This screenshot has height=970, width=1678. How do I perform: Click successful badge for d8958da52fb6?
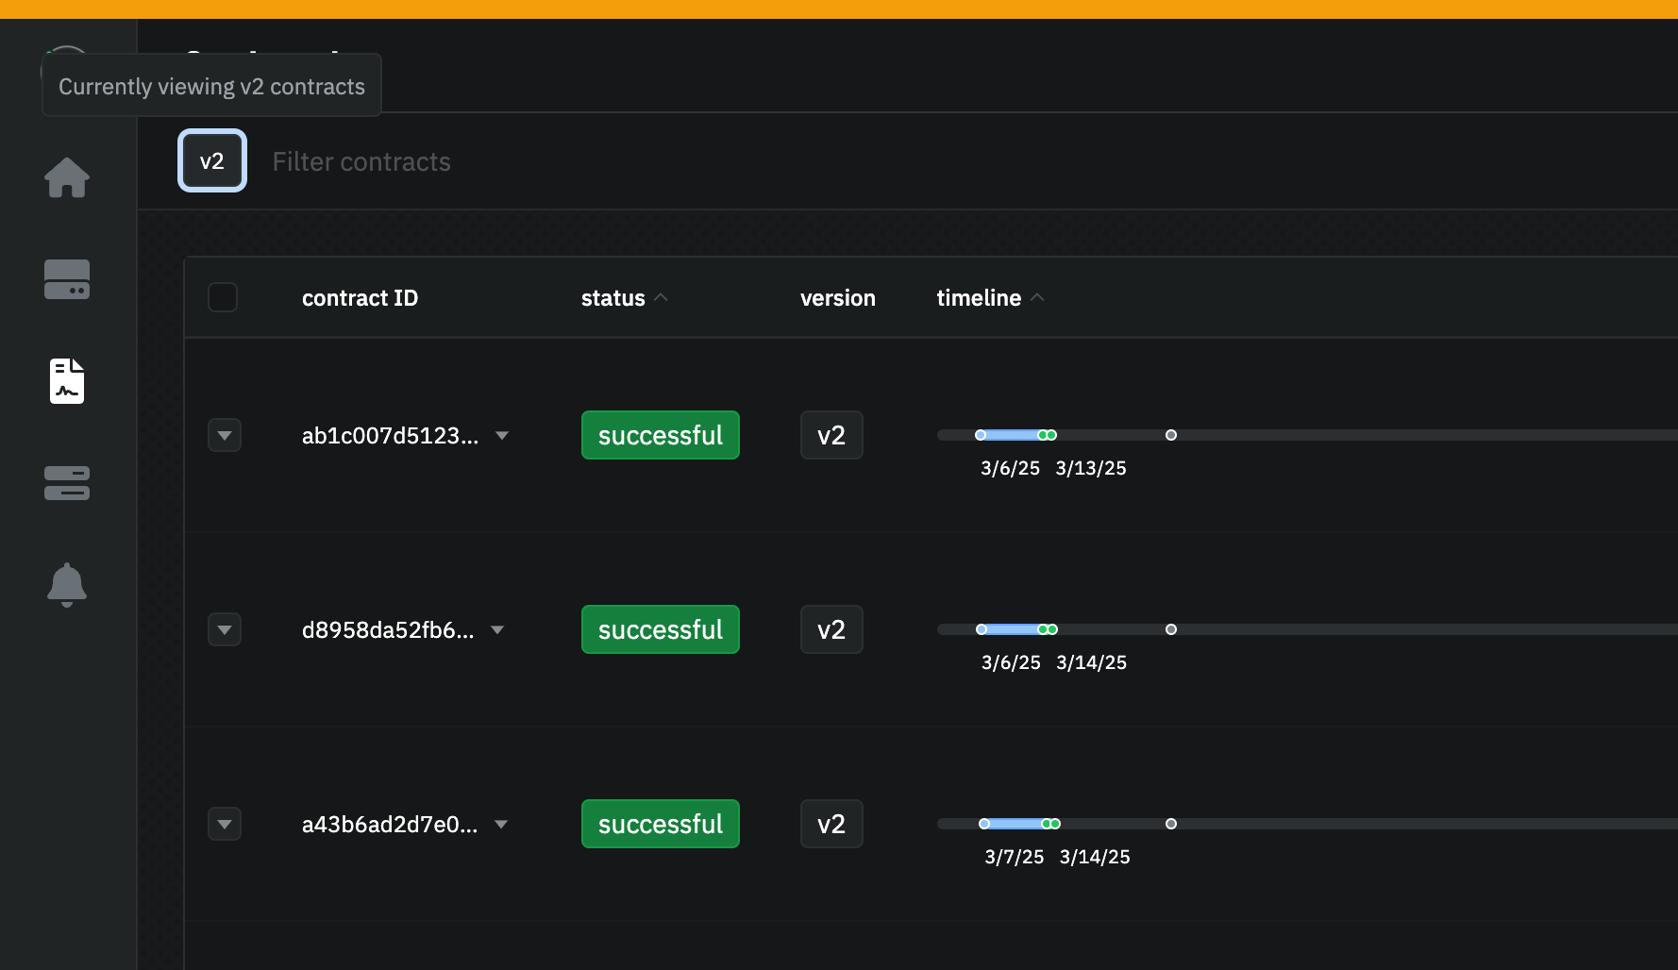click(661, 629)
